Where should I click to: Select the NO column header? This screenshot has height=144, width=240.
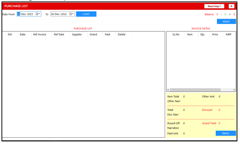point(10,34)
